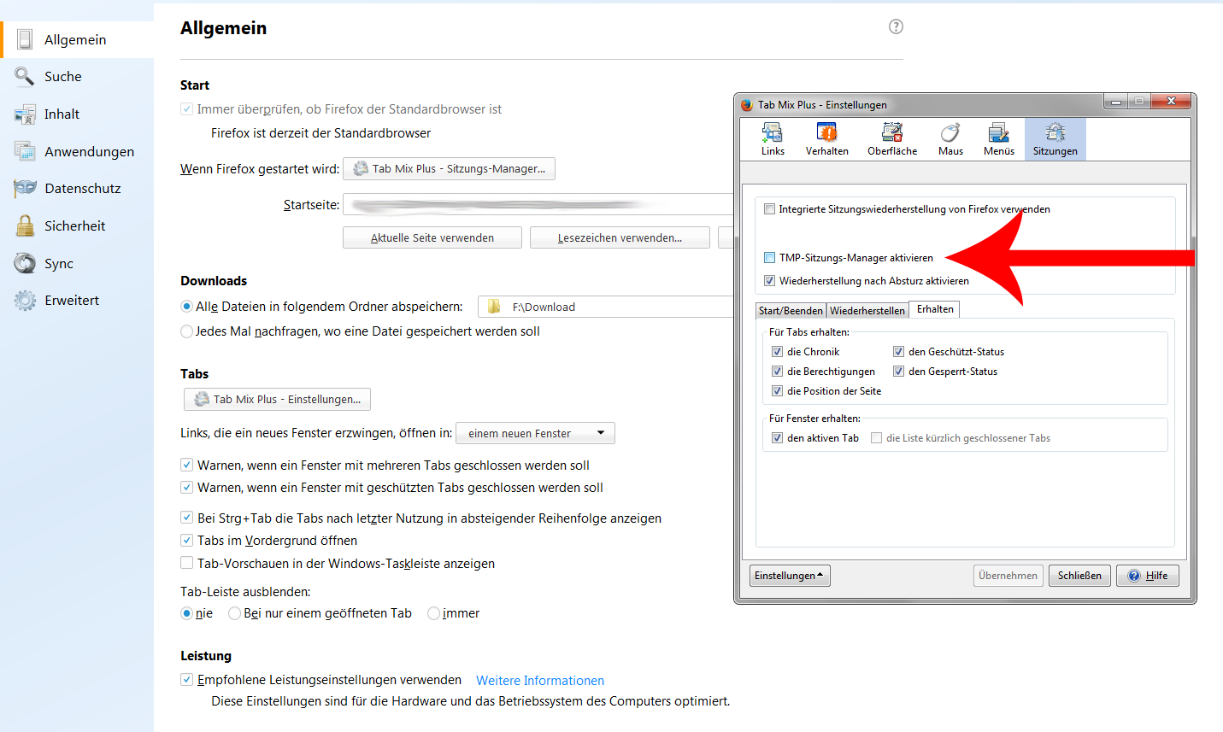
Task: Open the Suche preferences category
Action: click(x=77, y=76)
